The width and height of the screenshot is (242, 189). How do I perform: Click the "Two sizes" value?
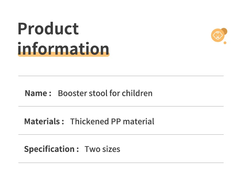click(x=102, y=149)
